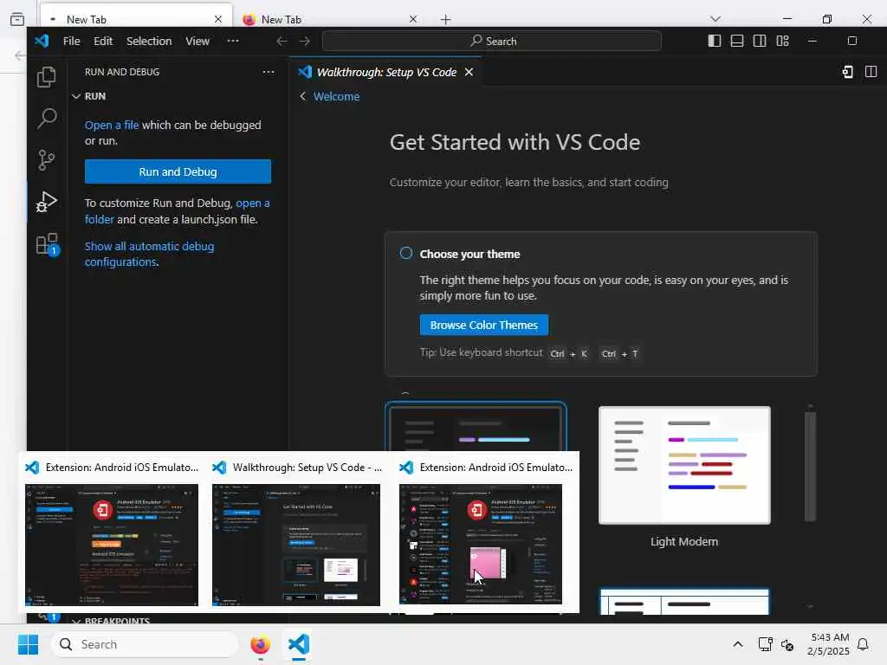Open last Extension: Android iOS Emulator window preview
The image size is (887, 665).
(x=484, y=533)
